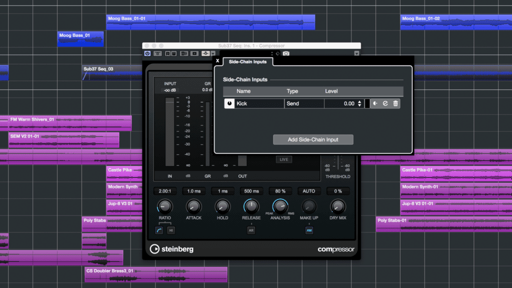Toggle the soft knee curve button
This screenshot has height=288, width=512.
[x=159, y=230]
